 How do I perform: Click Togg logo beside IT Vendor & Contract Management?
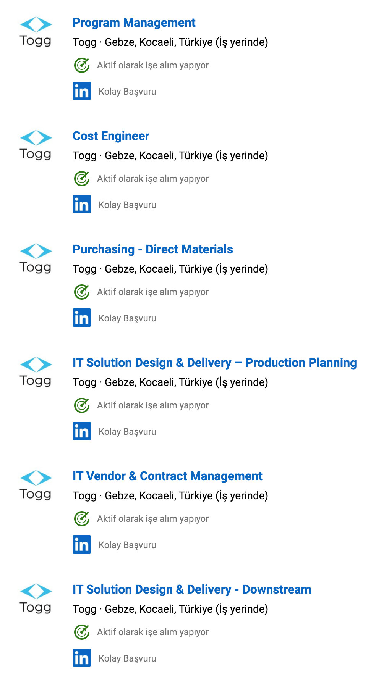(36, 485)
